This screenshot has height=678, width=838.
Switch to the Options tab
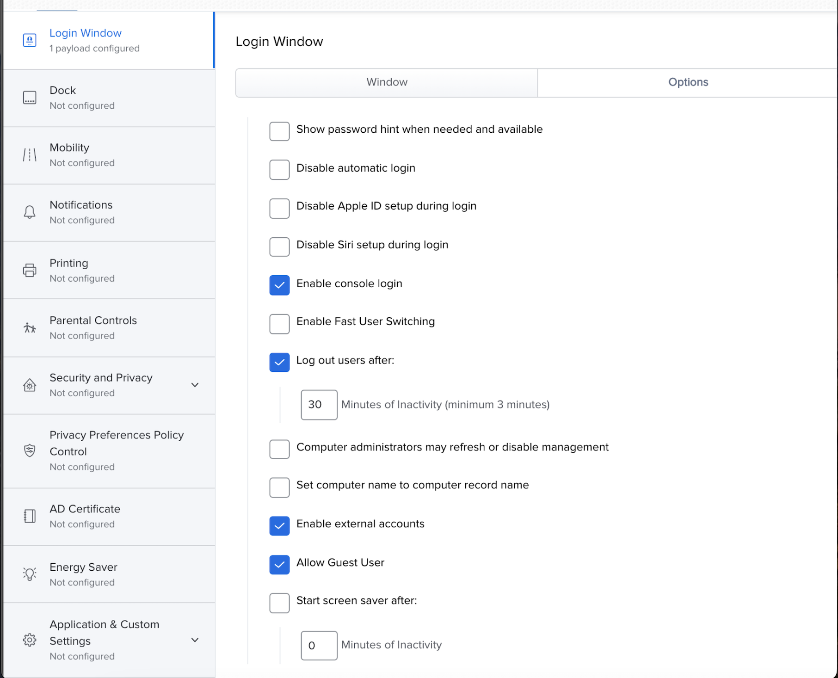(688, 82)
